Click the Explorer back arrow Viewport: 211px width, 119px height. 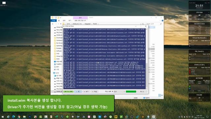click(53, 24)
